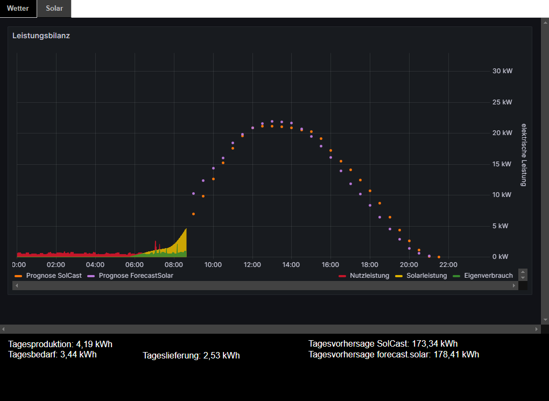Click the page's vertical scrollbar track
This screenshot has width=549, height=401.
545,171
